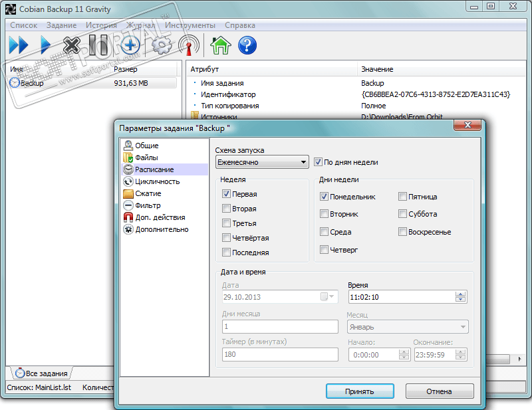Switch to the Все задания tab
Screen dimensions: 532x410
click(x=42, y=373)
